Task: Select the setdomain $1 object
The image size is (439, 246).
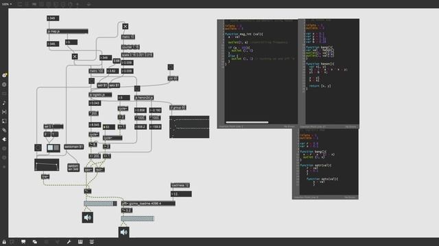Action: [74, 147]
